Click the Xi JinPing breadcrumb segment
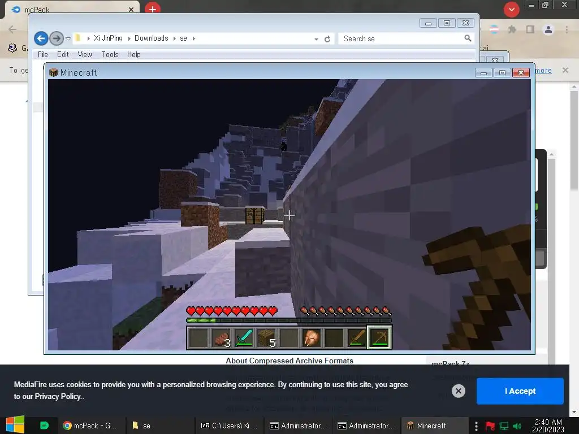This screenshot has height=434, width=579. [108, 38]
